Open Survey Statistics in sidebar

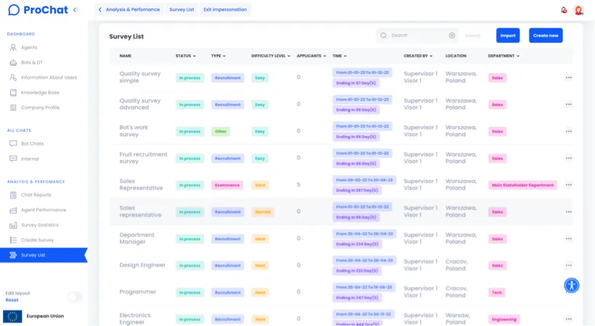40,225
